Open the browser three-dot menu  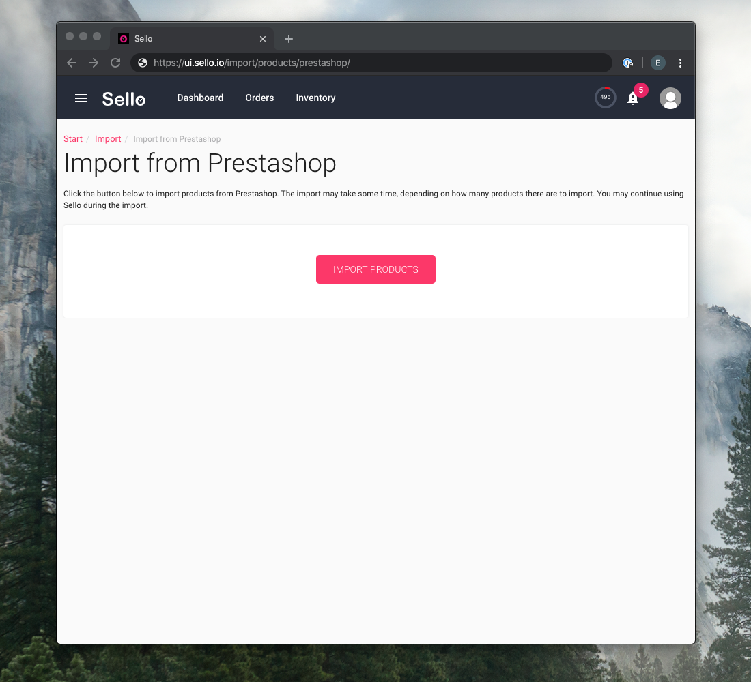680,63
